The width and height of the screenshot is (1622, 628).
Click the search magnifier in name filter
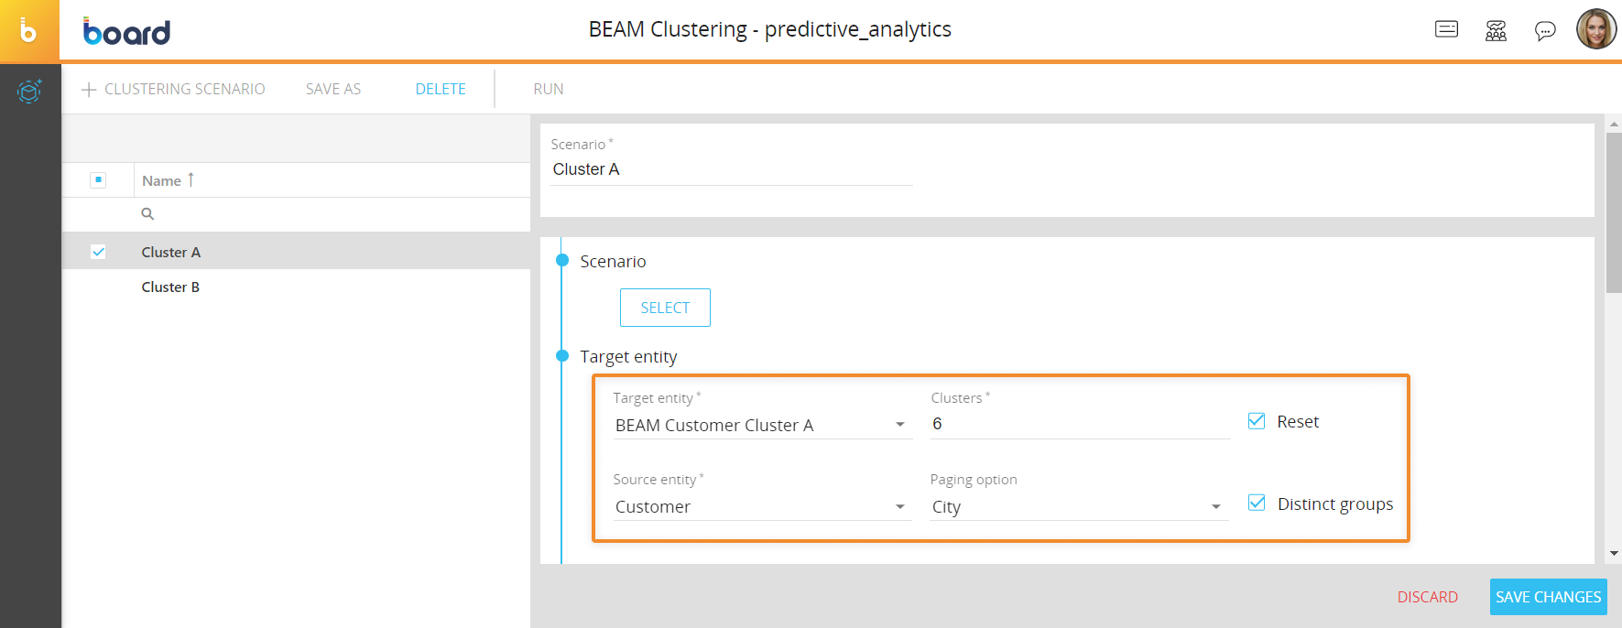click(147, 214)
